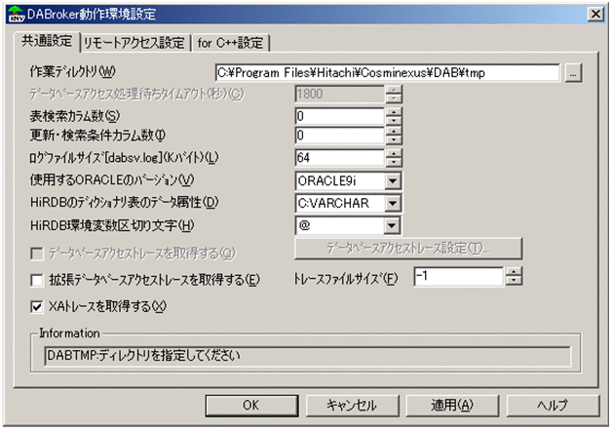The height and width of the screenshot is (430, 612).
Task: Open the browse button for 作業ディレクトリ
Action: click(x=573, y=73)
